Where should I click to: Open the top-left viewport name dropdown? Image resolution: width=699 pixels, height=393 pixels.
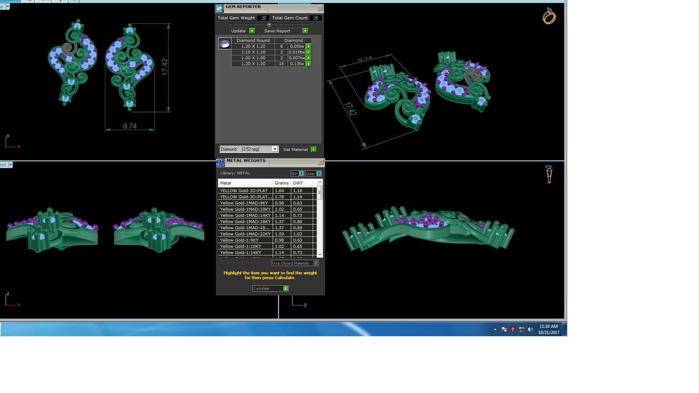pyautogui.click(x=8, y=7)
